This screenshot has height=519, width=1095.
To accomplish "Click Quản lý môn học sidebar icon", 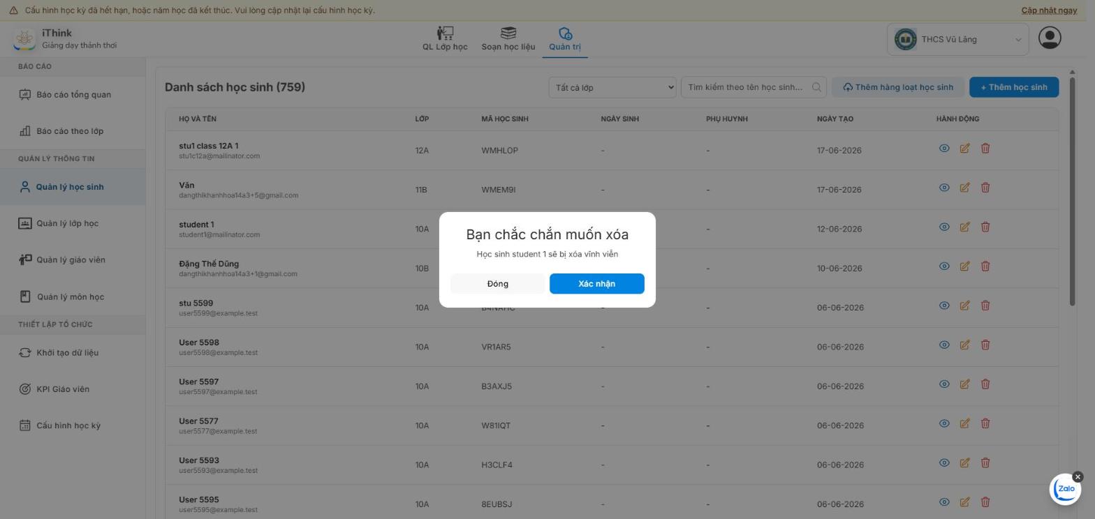I will tap(25, 296).
